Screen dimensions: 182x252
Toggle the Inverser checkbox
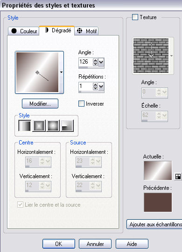tap(81, 104)
